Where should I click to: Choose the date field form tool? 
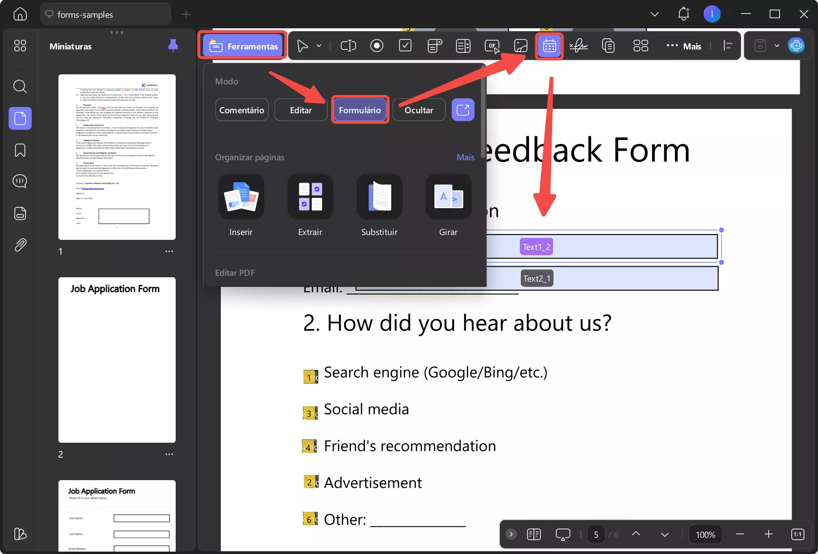(x=549, y=46)
